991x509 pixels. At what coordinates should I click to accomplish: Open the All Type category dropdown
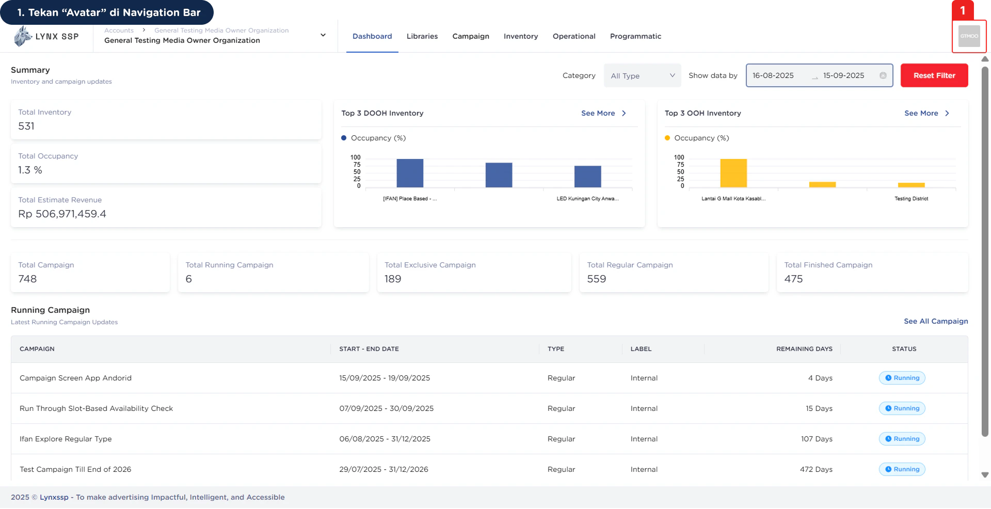[642, 75]
